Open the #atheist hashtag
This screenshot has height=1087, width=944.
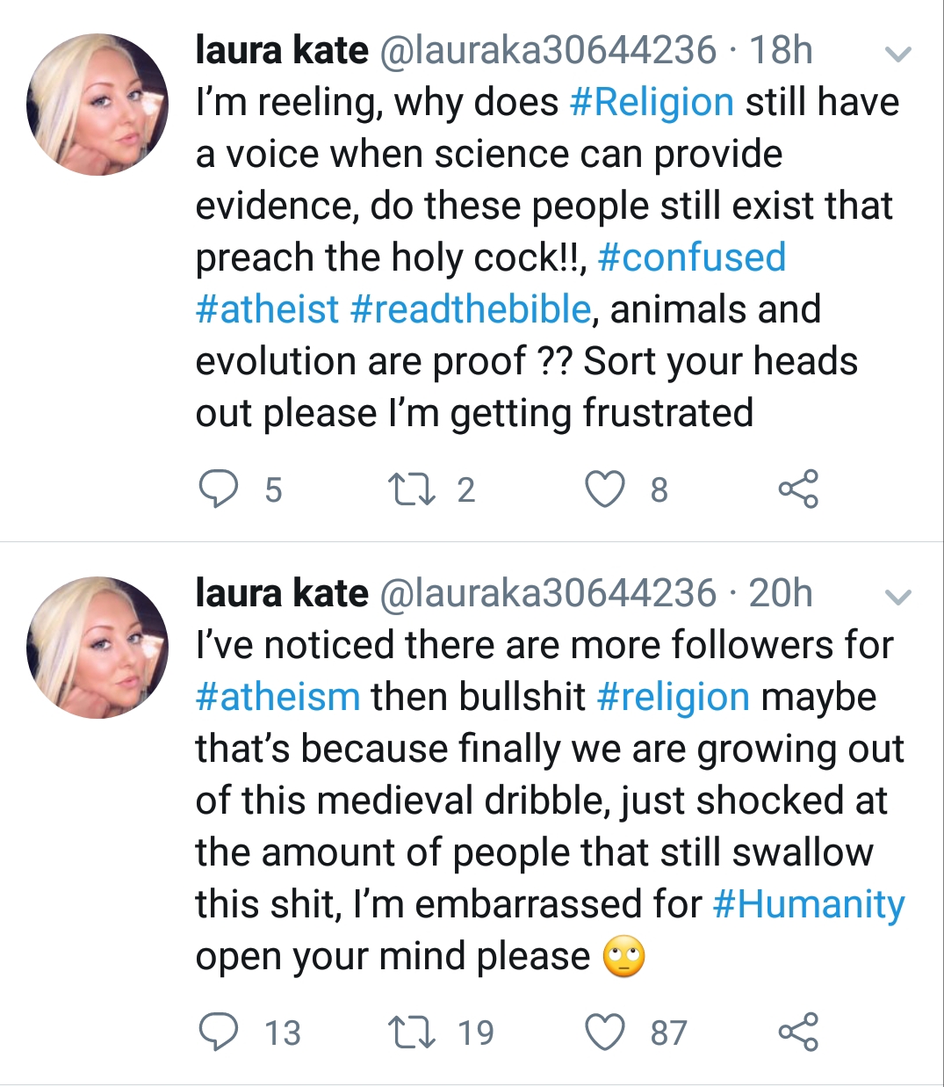pyautogui.click(x=267, y=309)
